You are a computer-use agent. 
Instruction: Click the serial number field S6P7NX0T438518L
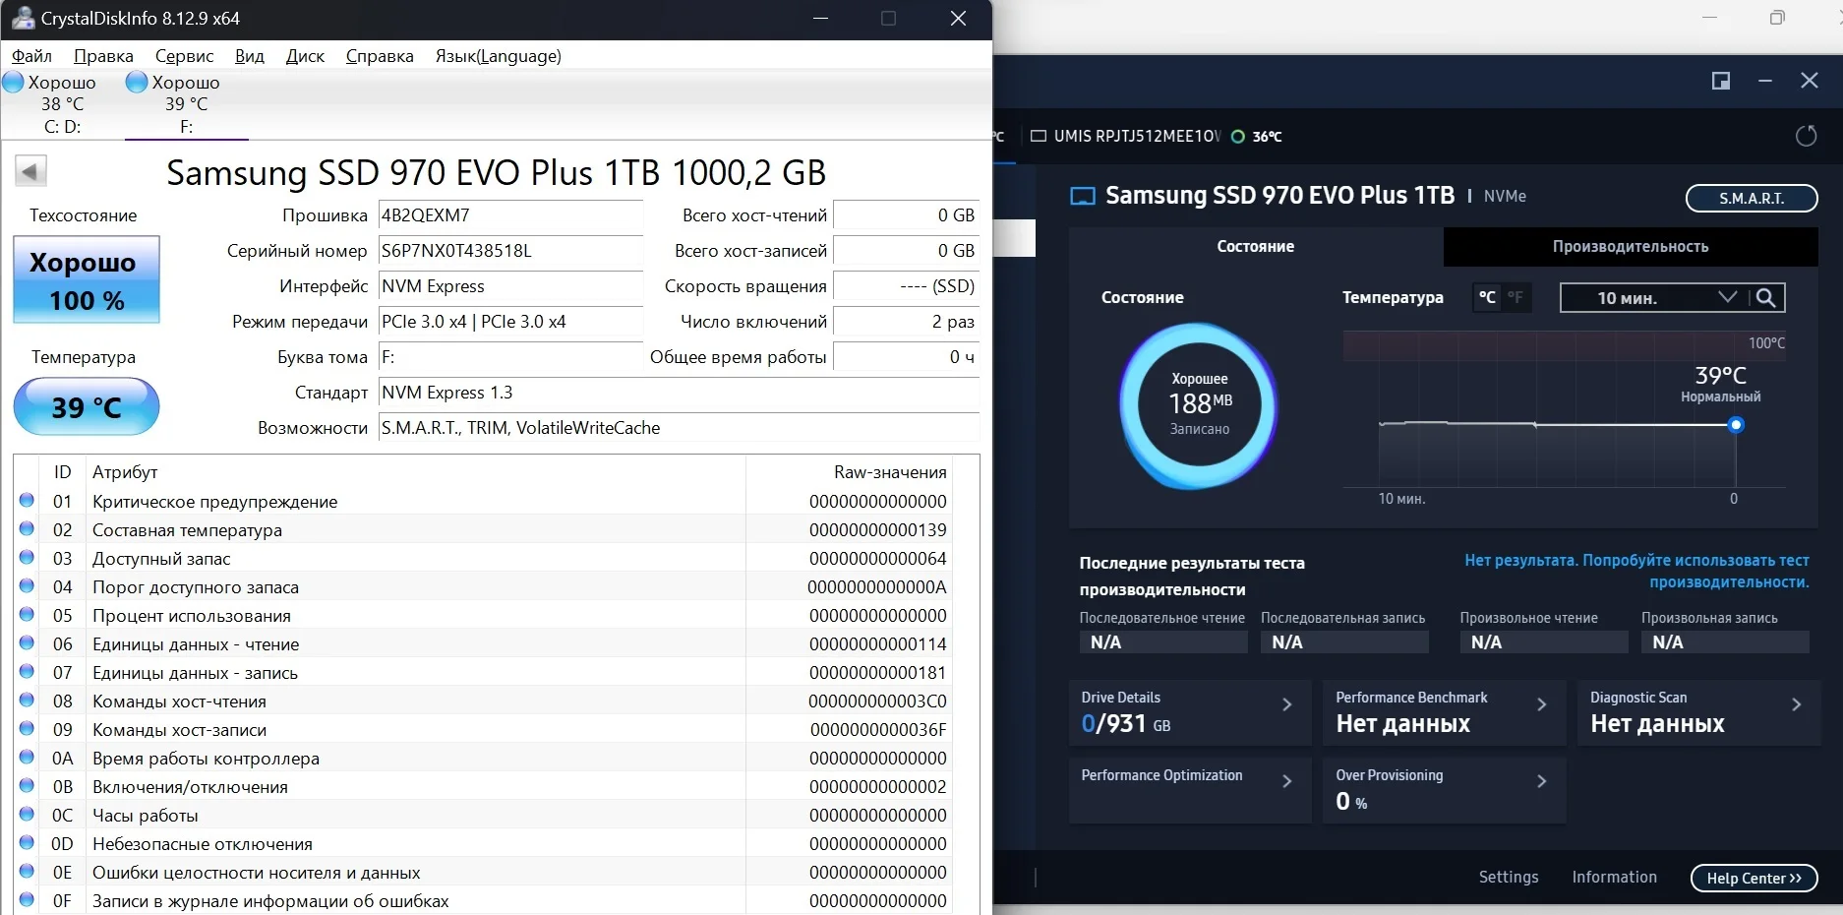point(510,251)
